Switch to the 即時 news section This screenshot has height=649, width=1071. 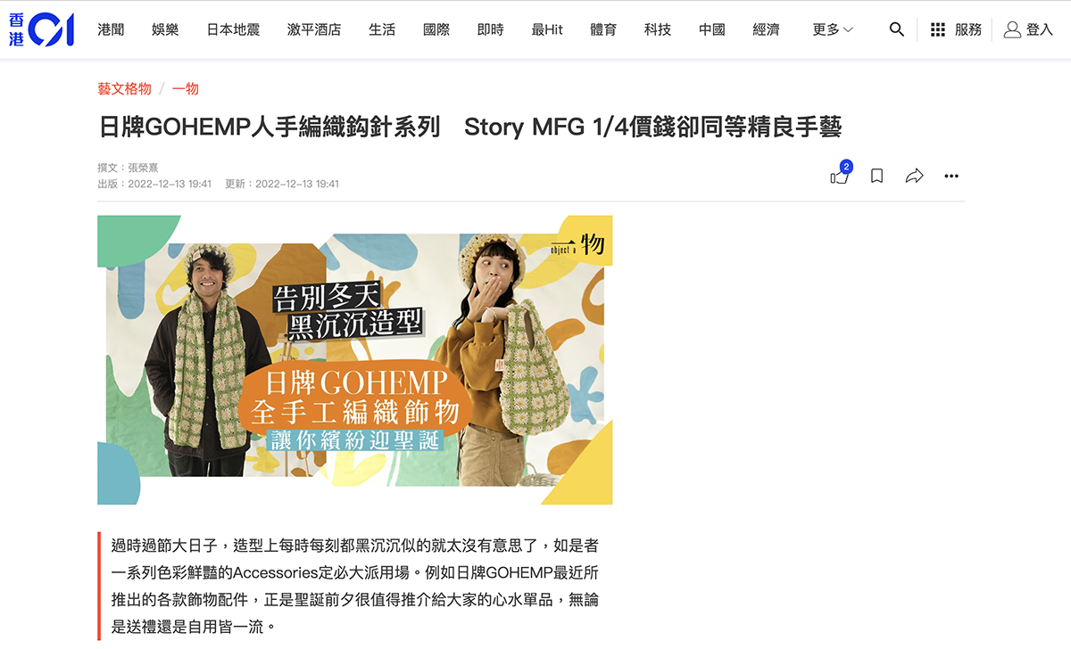490,29
